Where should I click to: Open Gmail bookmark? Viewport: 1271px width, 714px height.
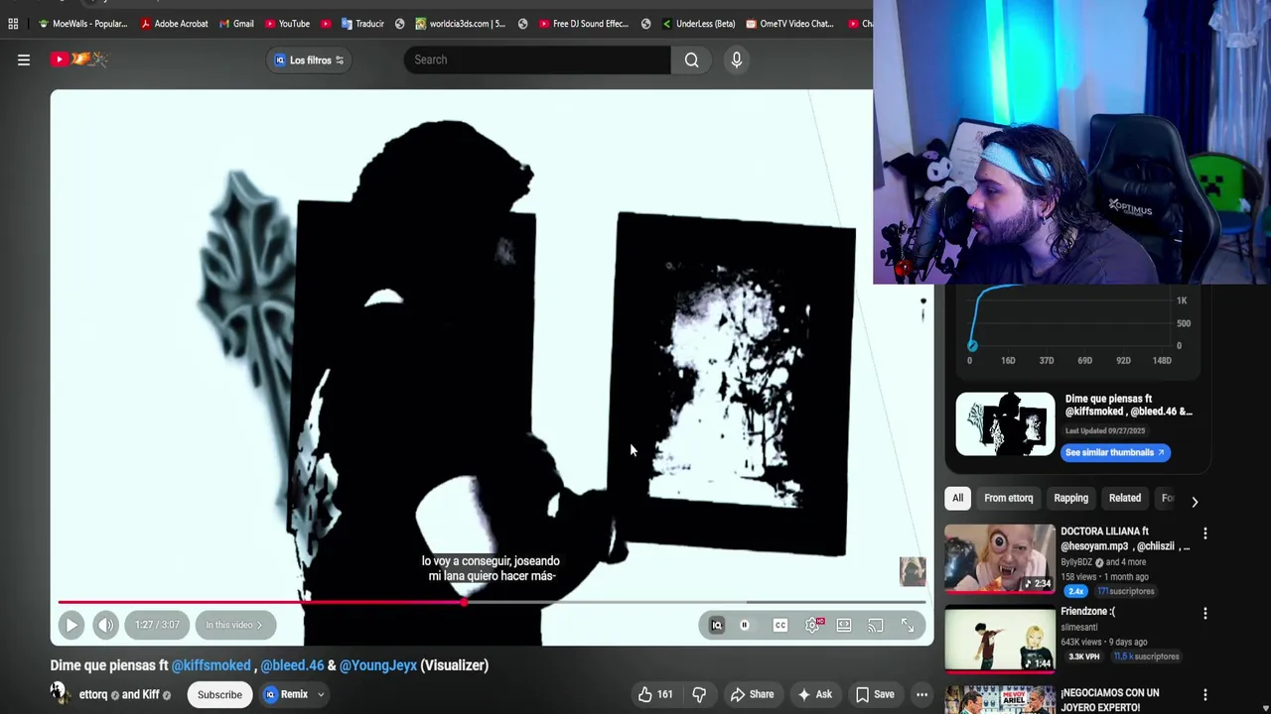tap(236, 24)
